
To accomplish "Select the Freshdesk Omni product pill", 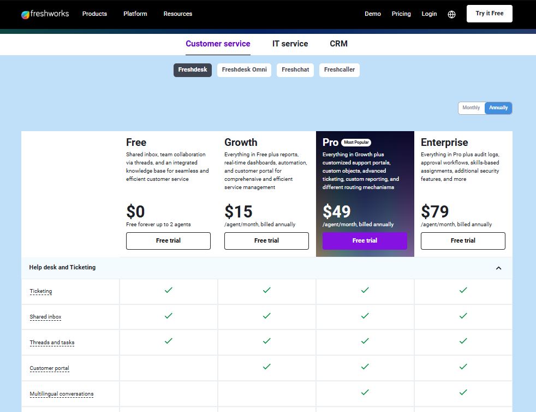I will coord(244,70).
